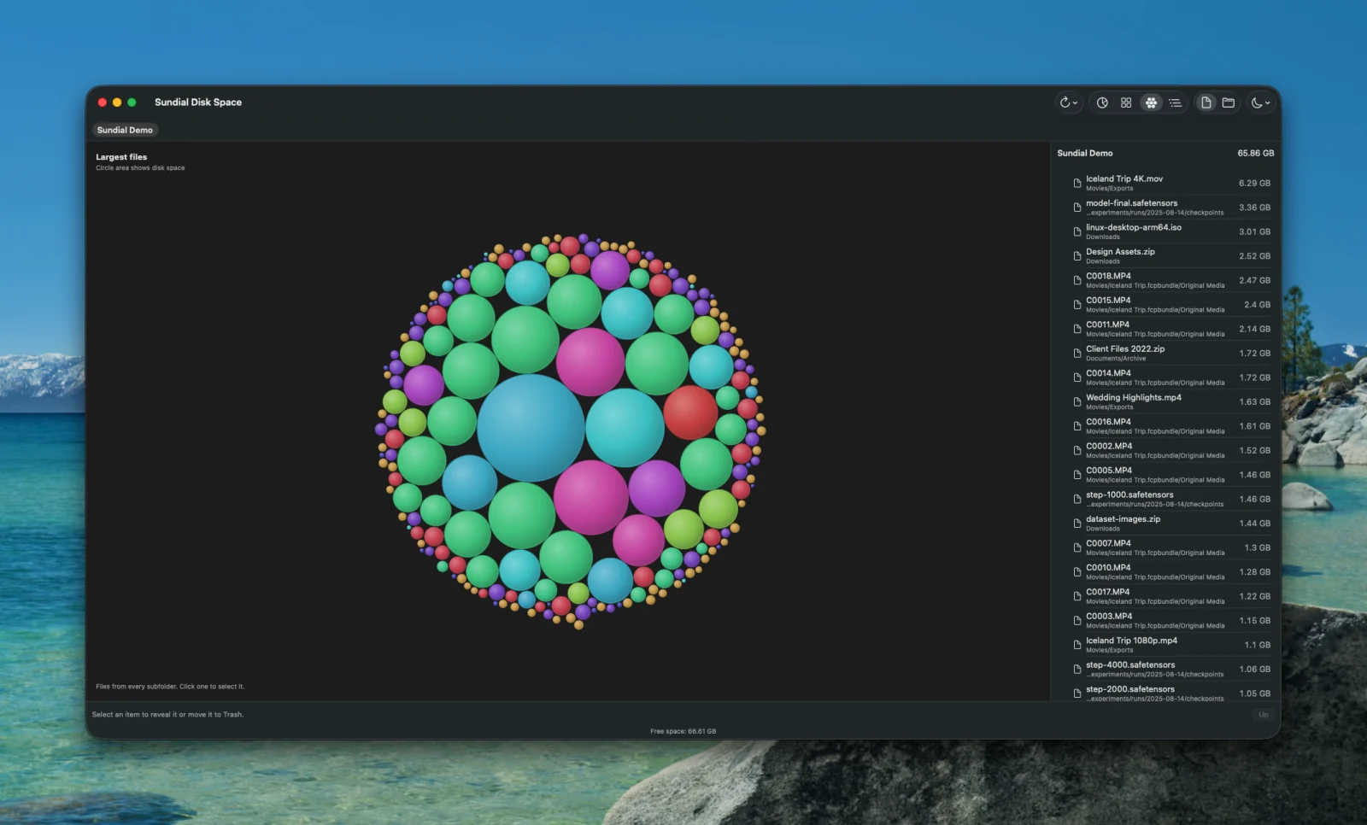Click file icon next to dataset-images.zip
Screen dimensions: 1367x825
[x=1077, y=524]
